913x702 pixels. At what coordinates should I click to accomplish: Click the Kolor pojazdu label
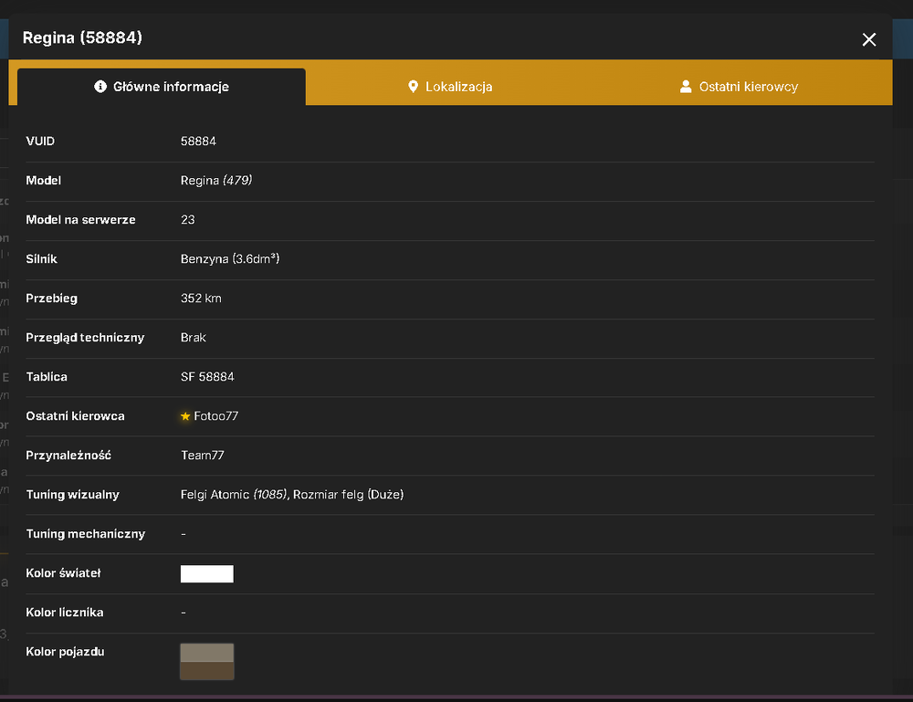[65, 652]
